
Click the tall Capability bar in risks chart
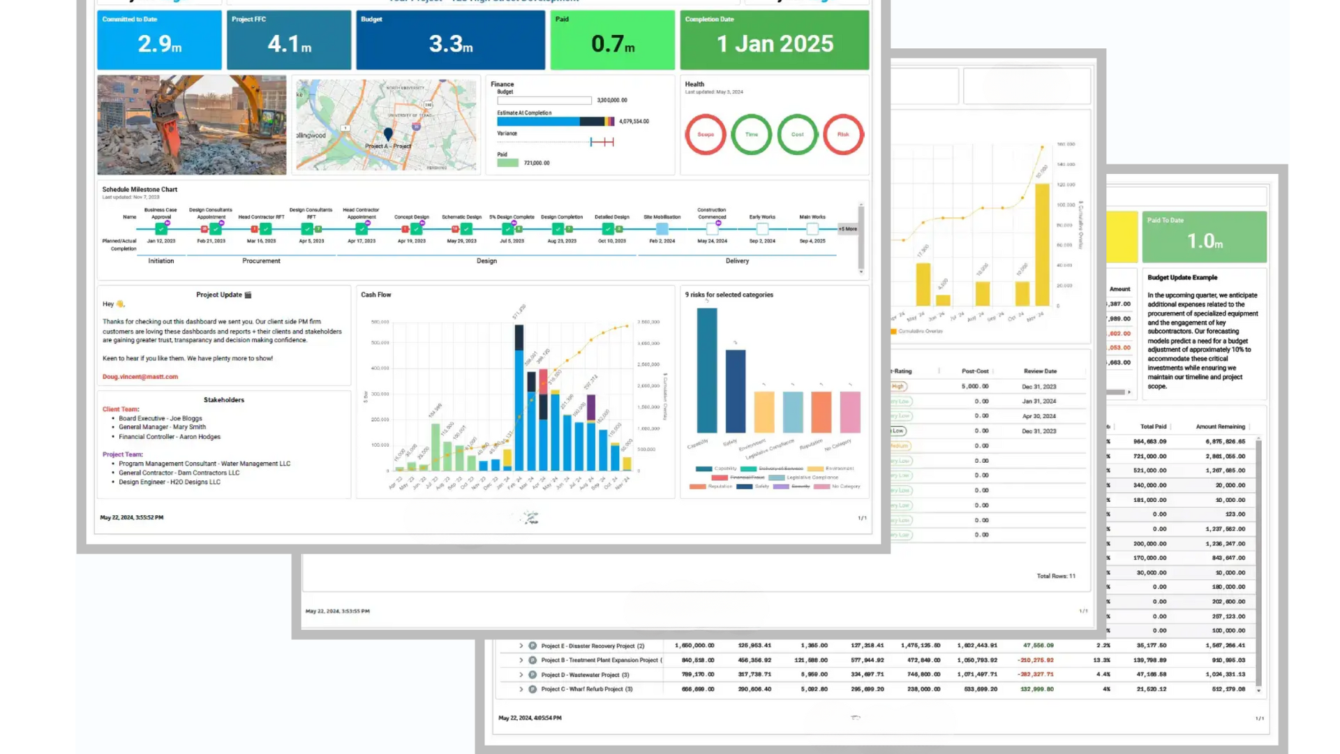[707, 371]
